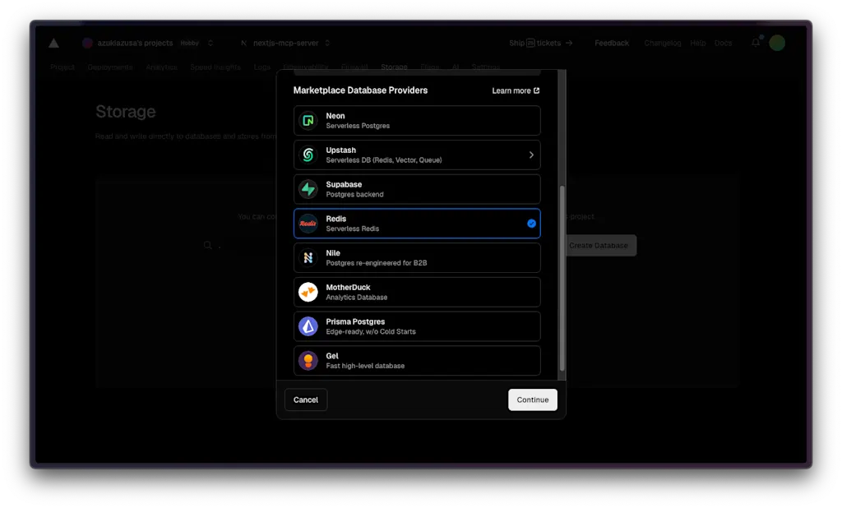This screenshot has width=842, height=508.
Task: Click the Neon provider logo icon
Action: pos(308,120)
